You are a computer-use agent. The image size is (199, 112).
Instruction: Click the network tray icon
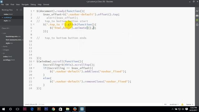[180, 109]
